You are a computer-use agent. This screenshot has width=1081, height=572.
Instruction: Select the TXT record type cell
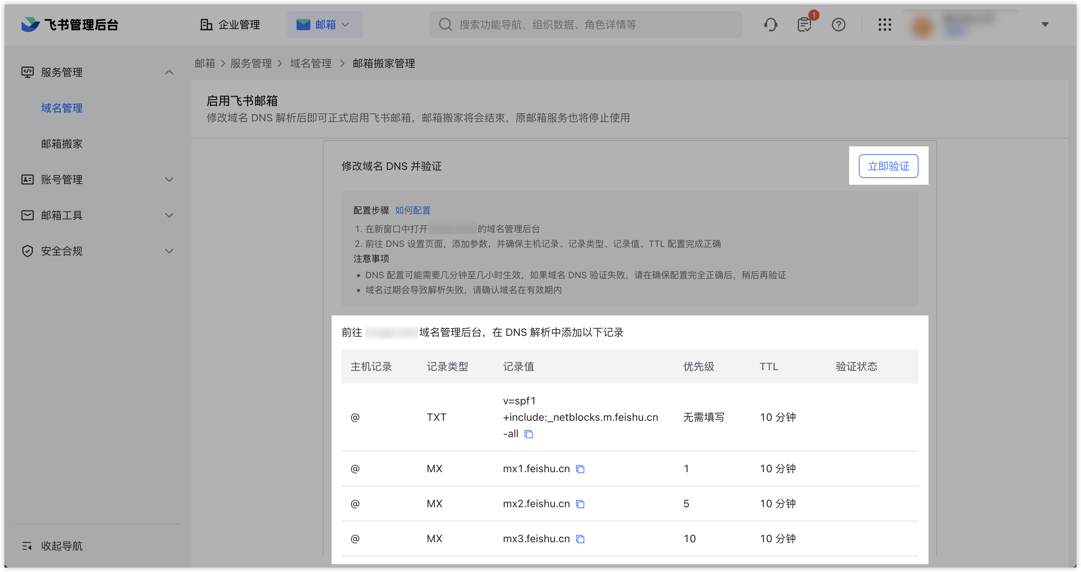437,417
